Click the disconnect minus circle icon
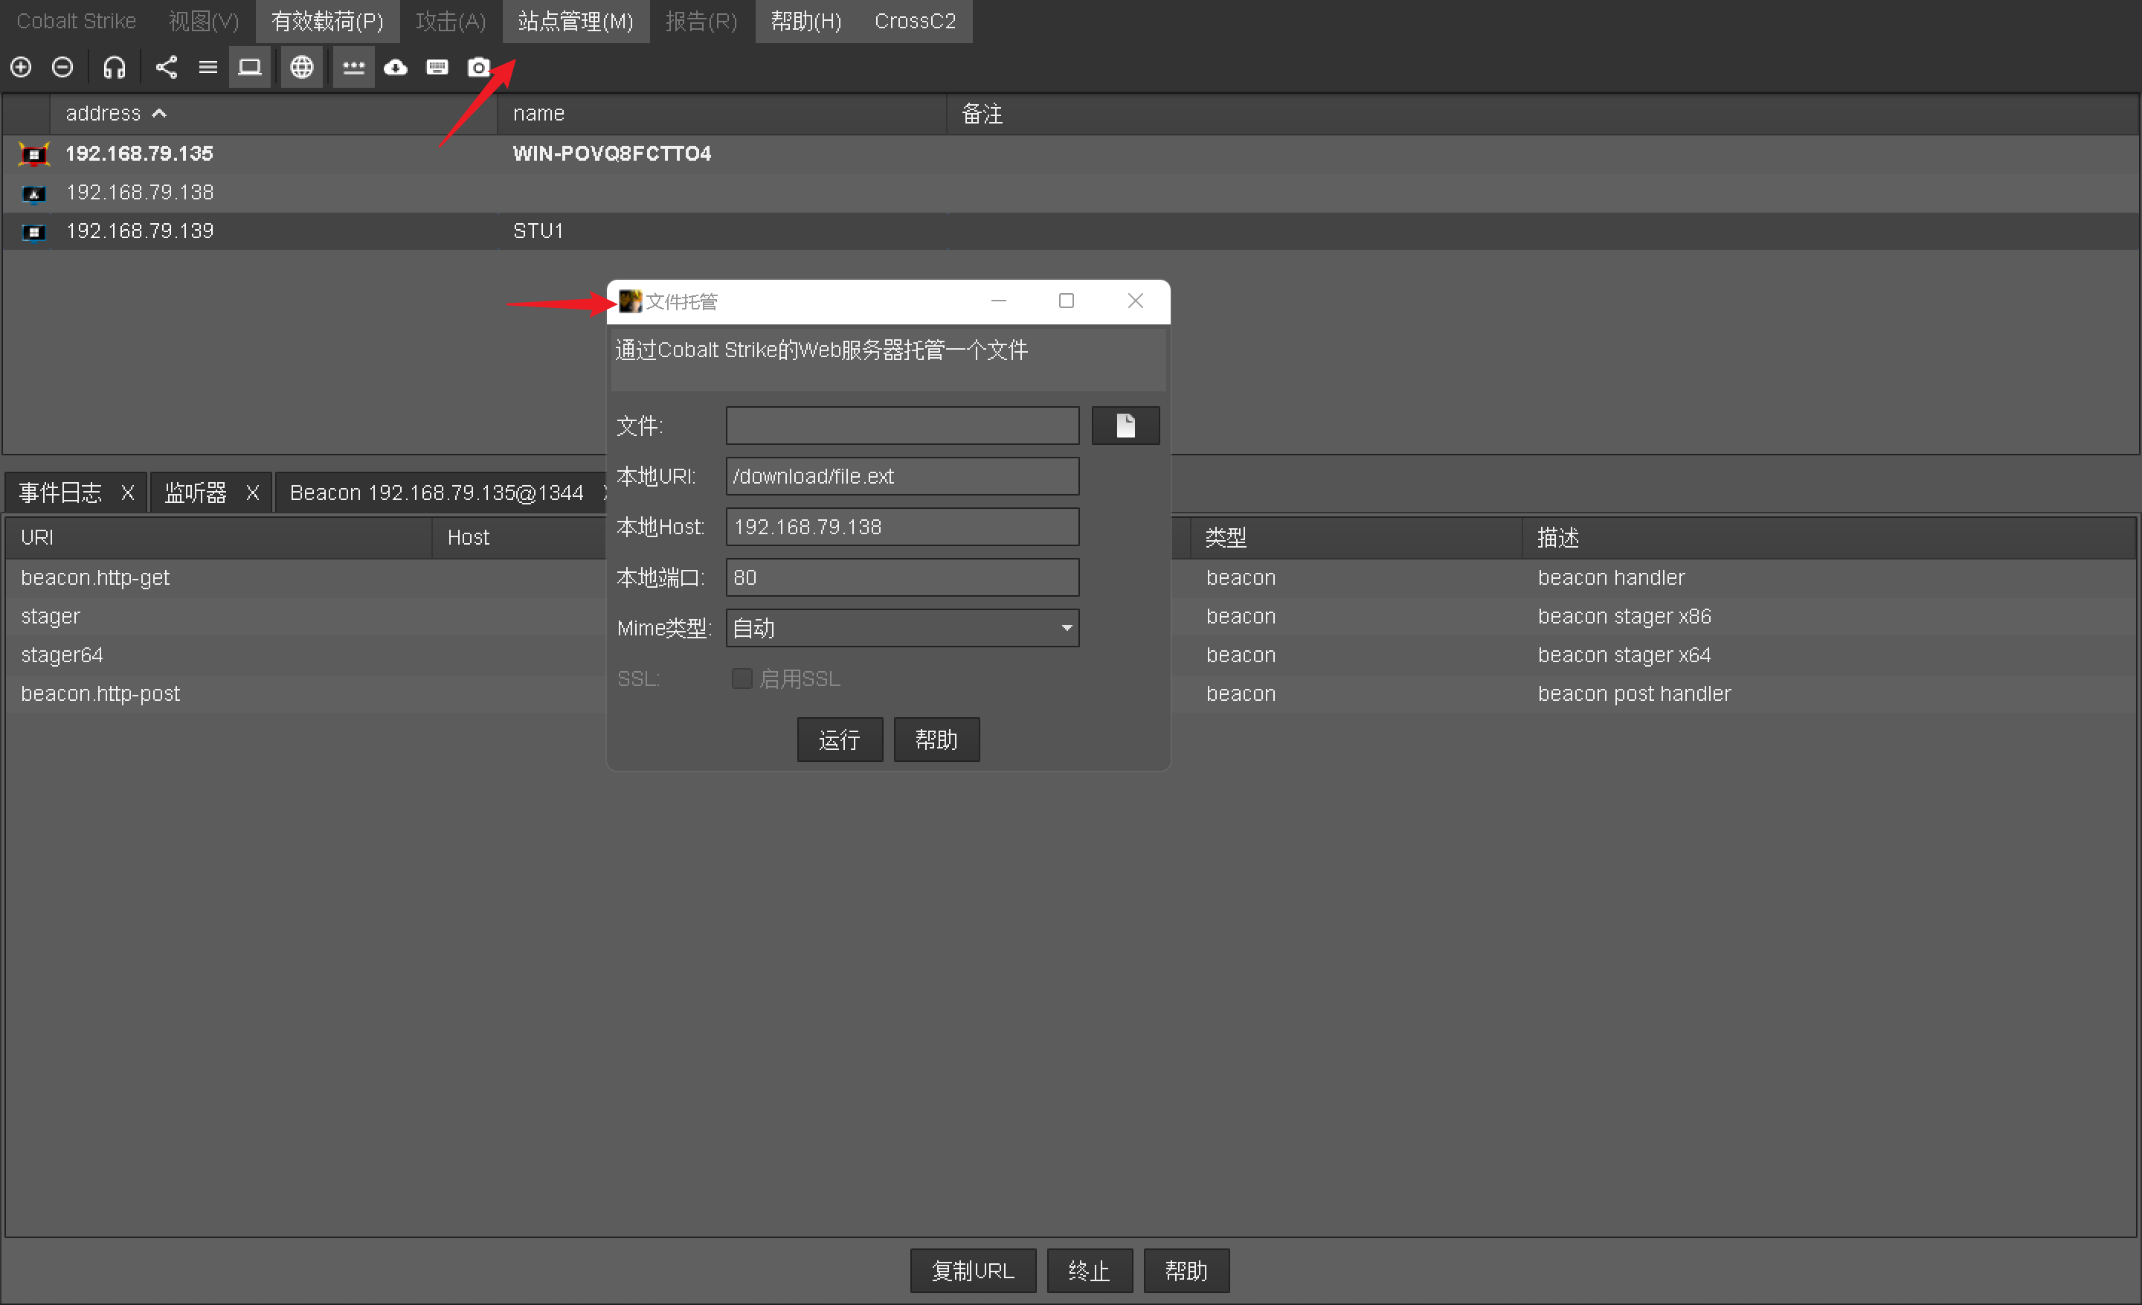The height and width of the screenshot is (1305, 2142). (62, 67)
